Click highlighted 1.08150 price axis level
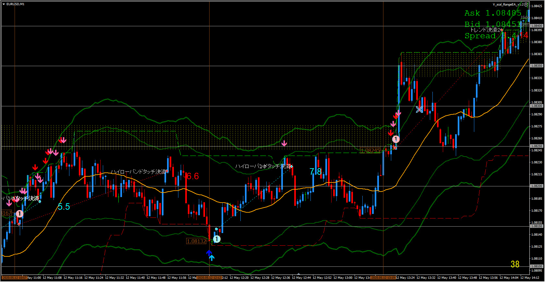Viewport: 545px width, 282px height. click(x=537, y=226)
